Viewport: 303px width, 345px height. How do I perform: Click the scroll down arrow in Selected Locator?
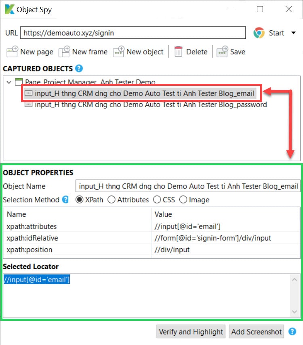(x=294, y=312)
